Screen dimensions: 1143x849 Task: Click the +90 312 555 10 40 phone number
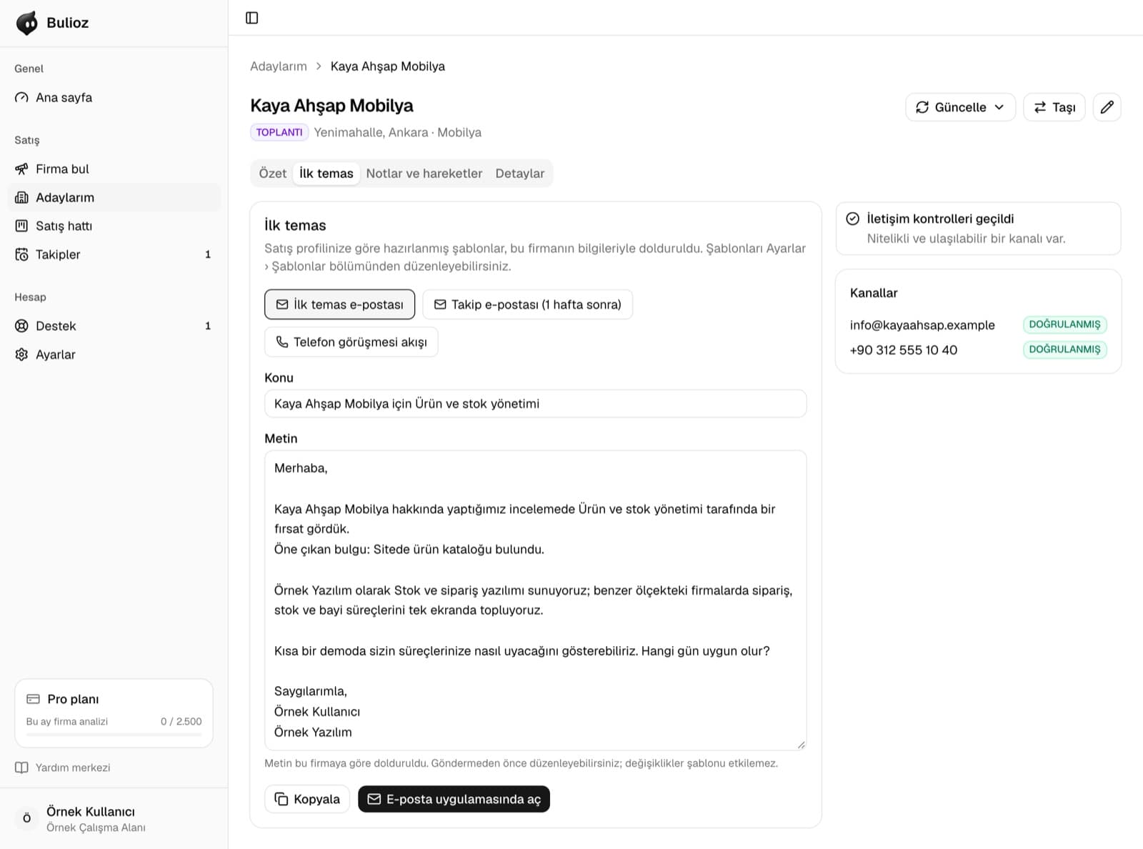point(904,350)
